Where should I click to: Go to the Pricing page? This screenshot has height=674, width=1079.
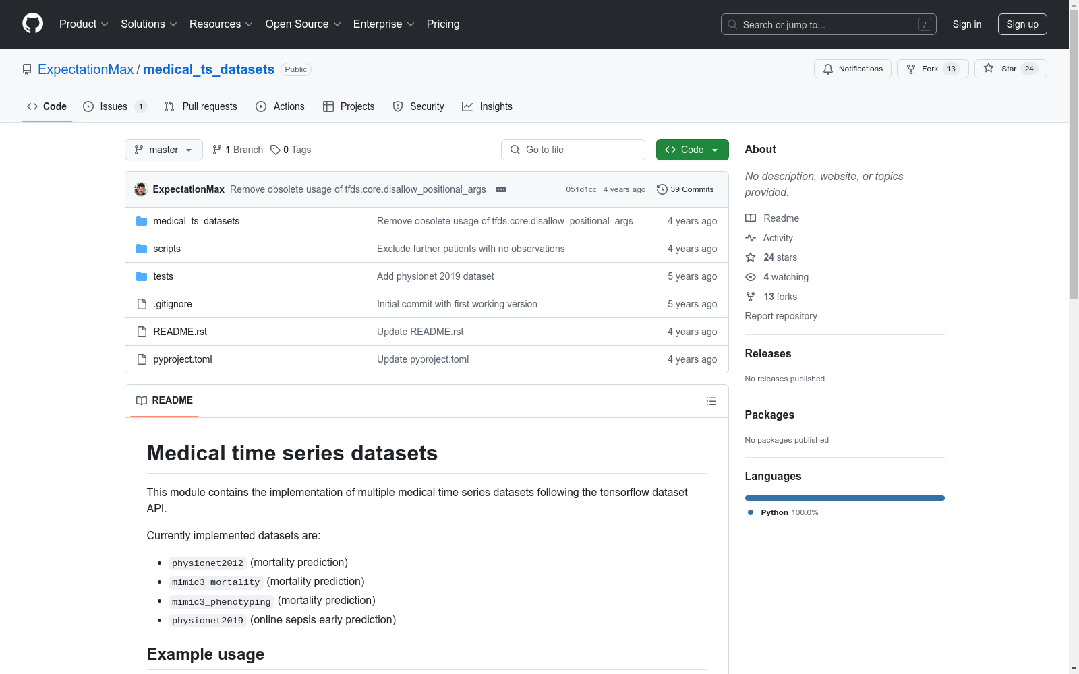pos(443,24)
